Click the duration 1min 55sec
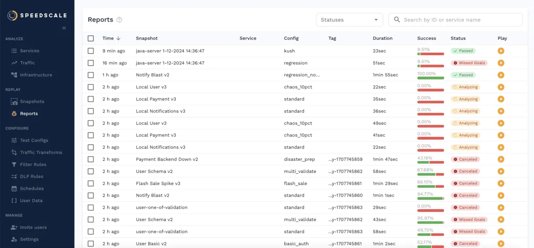This screenshot has width=534, height=248. 385,75
